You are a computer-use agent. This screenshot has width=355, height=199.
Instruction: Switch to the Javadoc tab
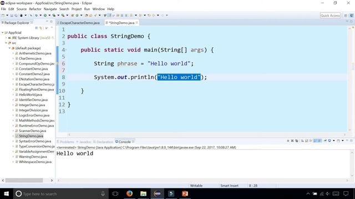tap(84, 142)
